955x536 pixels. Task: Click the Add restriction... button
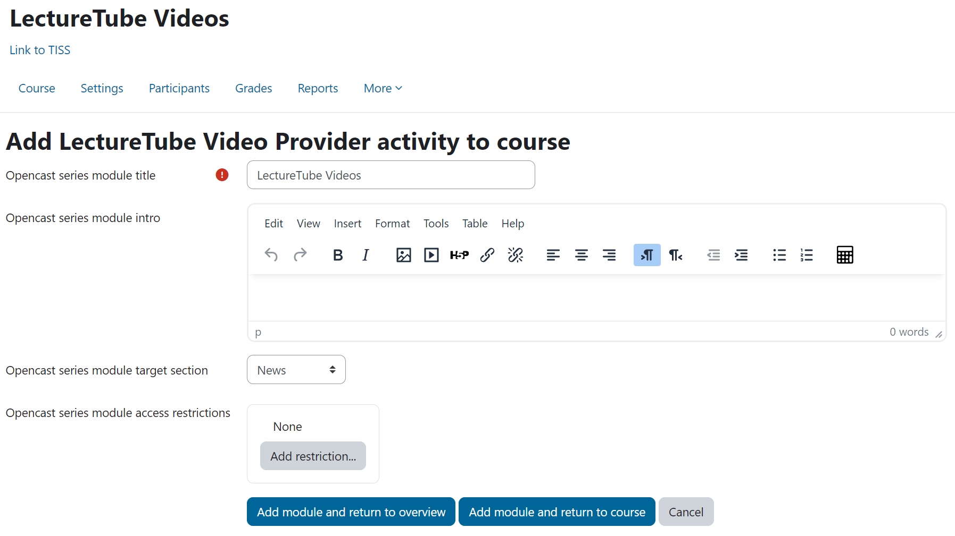(x=313, y=456)
